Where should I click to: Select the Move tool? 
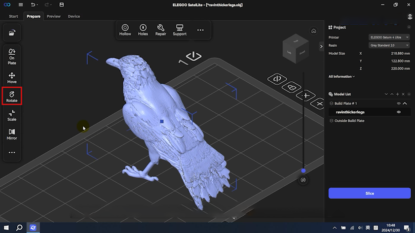(12, 78)
